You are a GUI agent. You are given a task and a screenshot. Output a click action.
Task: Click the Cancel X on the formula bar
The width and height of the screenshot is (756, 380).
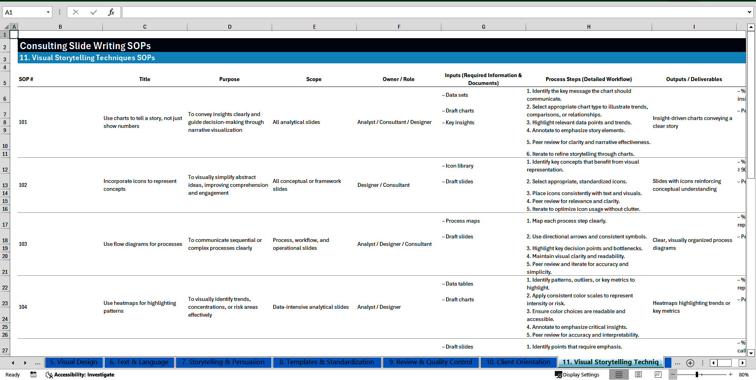[x=76, y=12]
